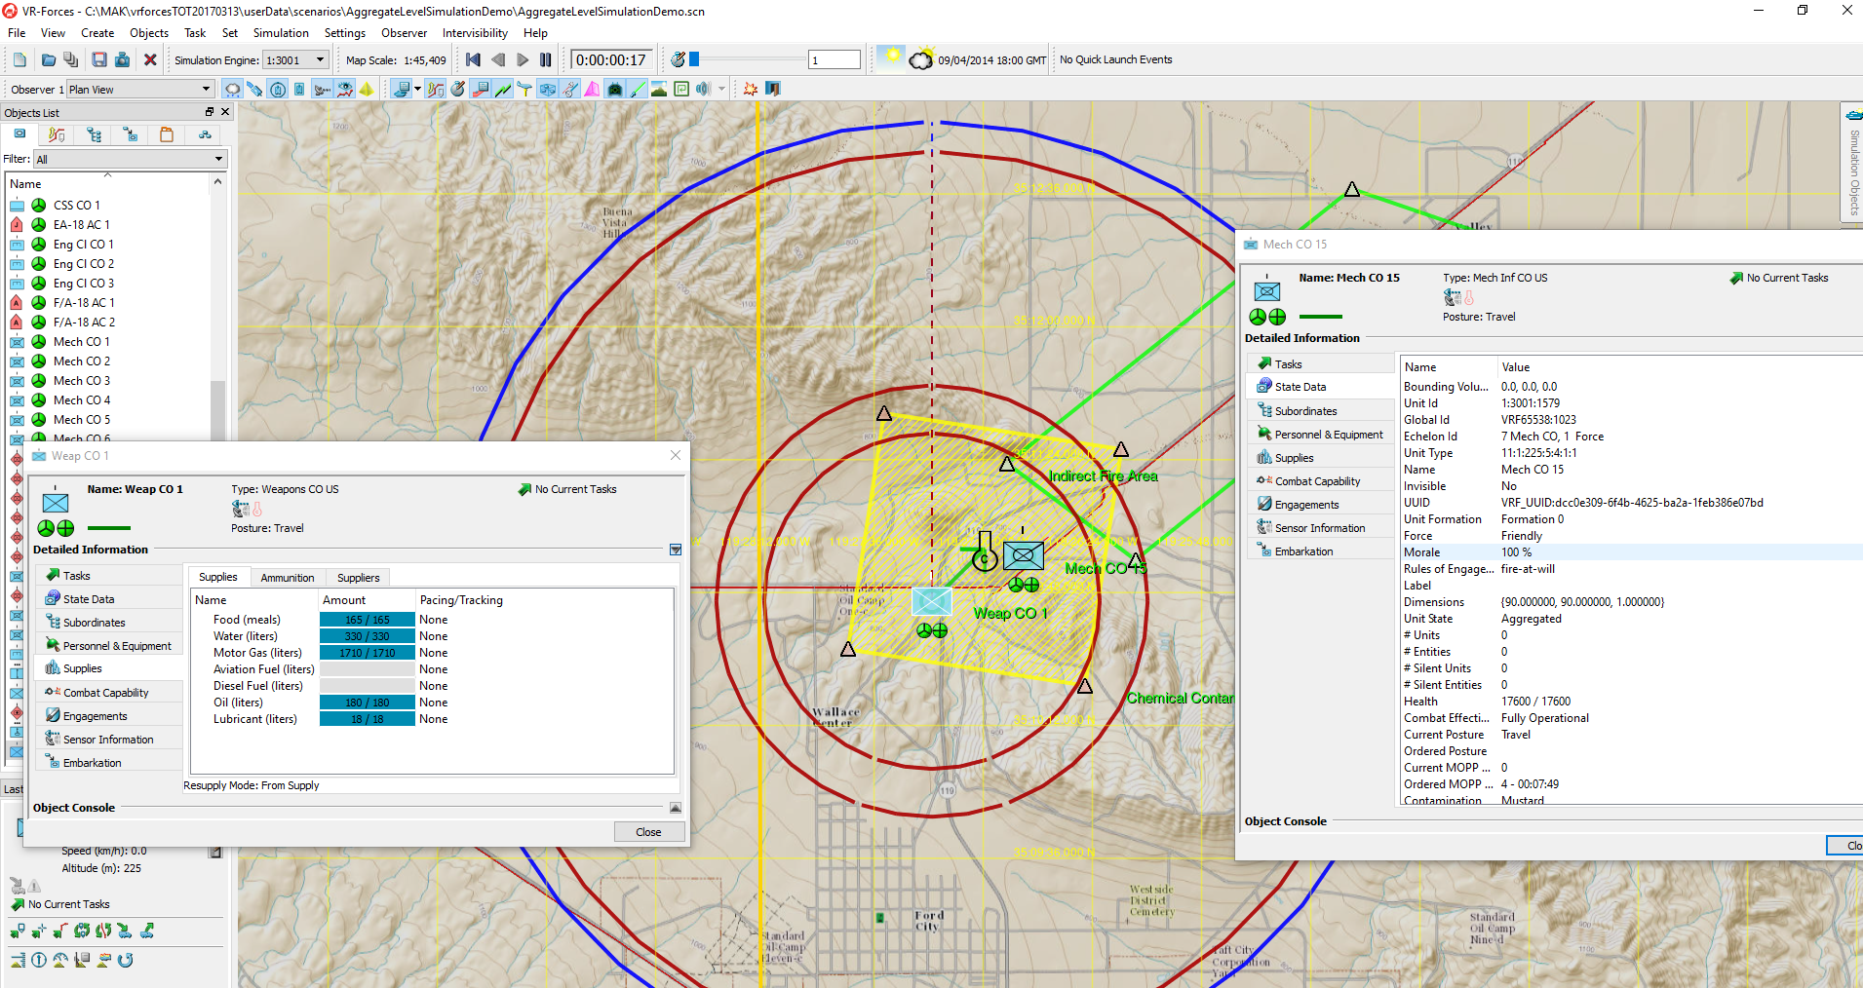Click the New scenario icon

click(19, 59)
